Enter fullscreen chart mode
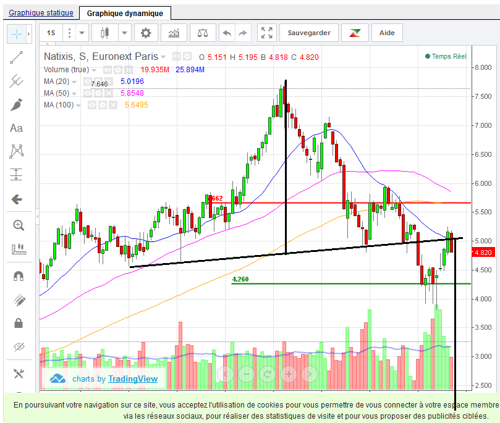 267,33
